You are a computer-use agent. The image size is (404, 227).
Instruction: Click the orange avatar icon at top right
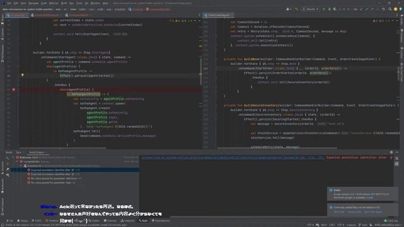[396, 9]
